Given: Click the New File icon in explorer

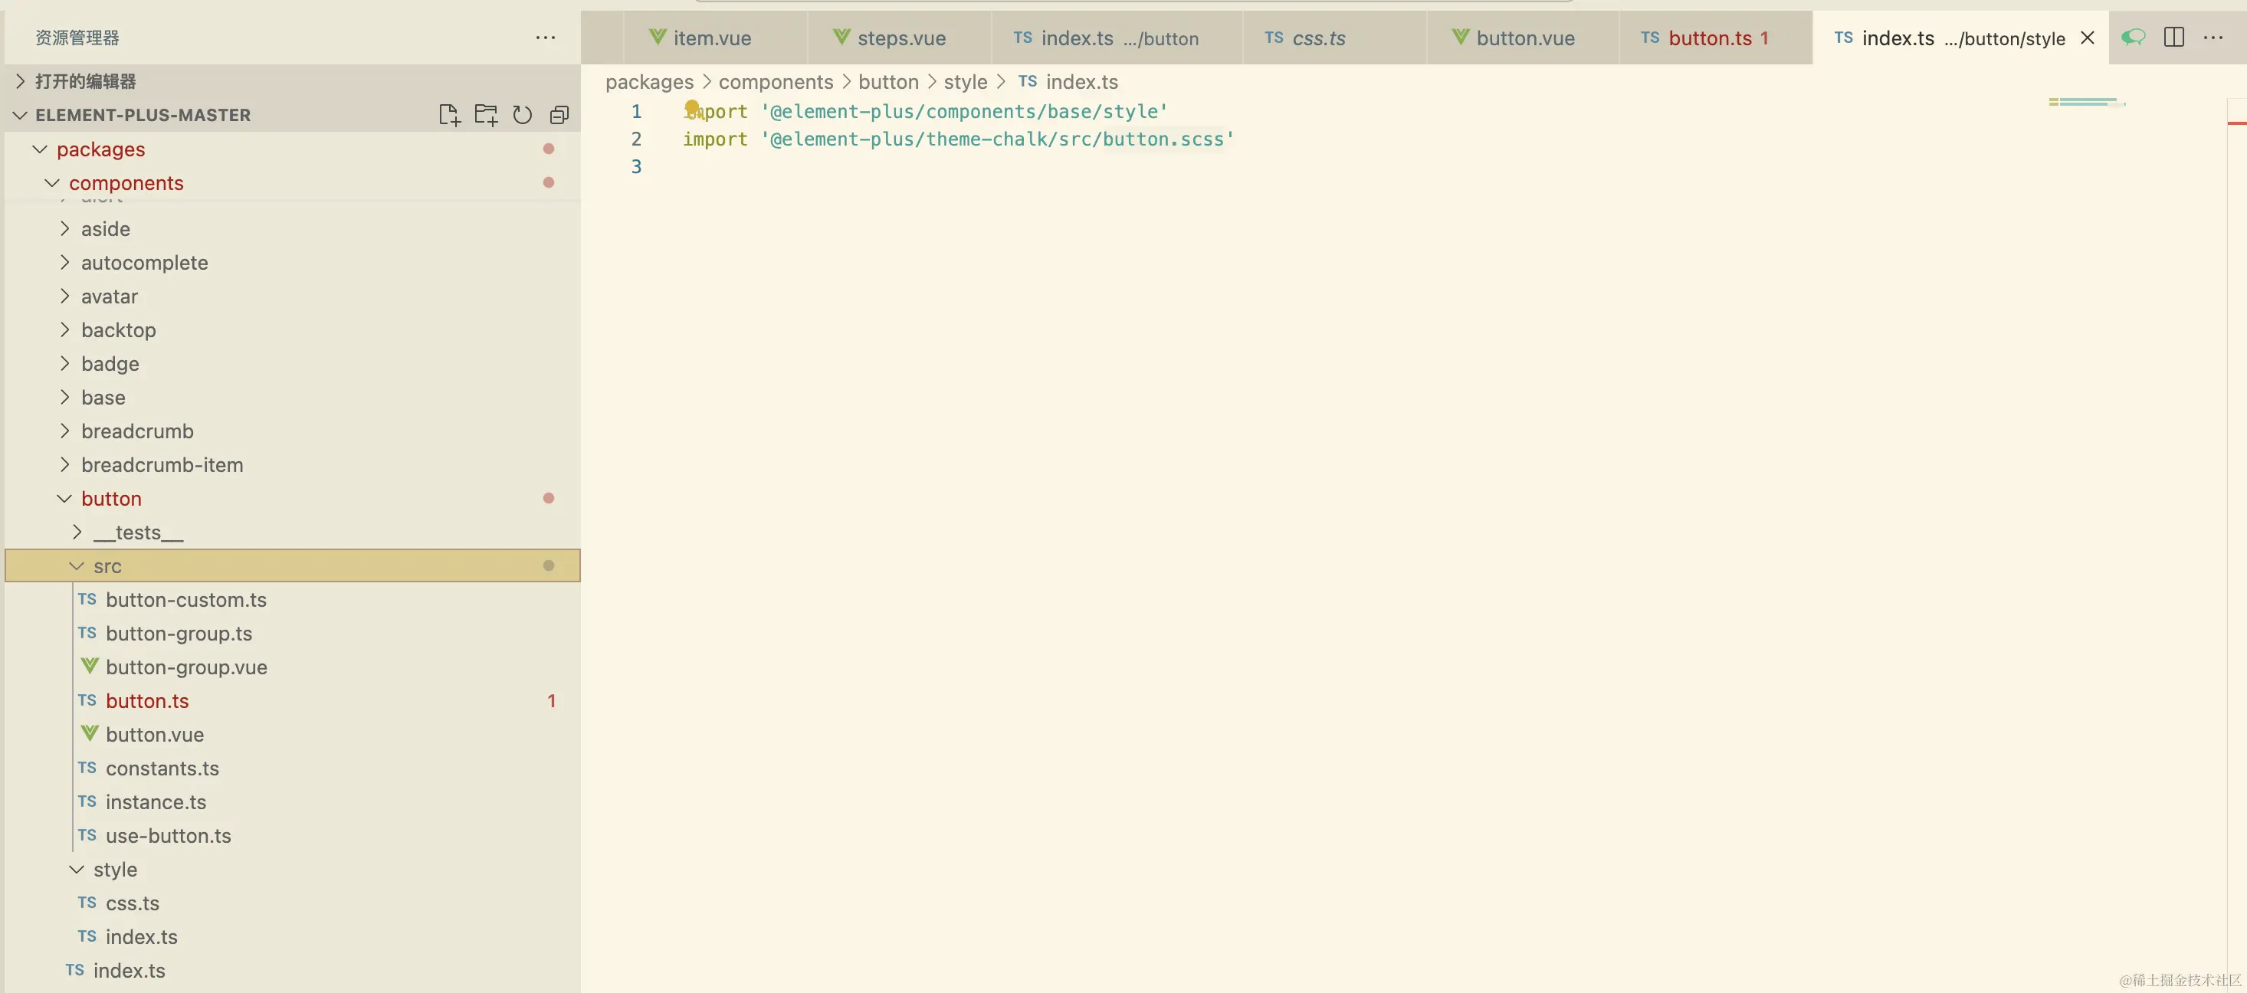Looking at the screenshot, I should pos(449,115).
